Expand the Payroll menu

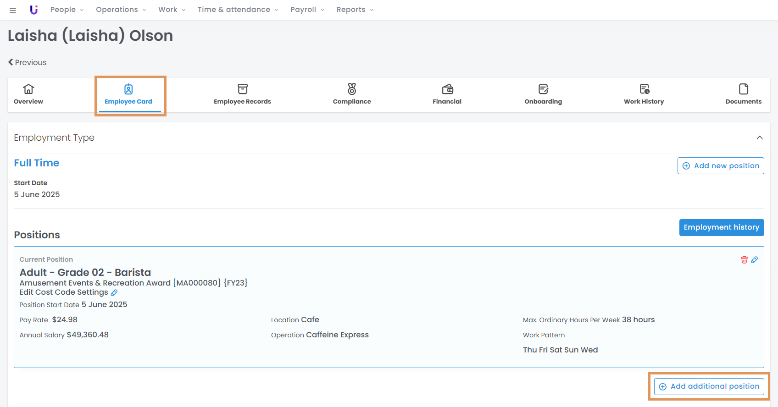click(x=307, y=10)
